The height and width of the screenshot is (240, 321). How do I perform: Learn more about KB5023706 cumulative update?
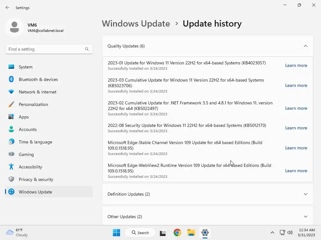296,86
